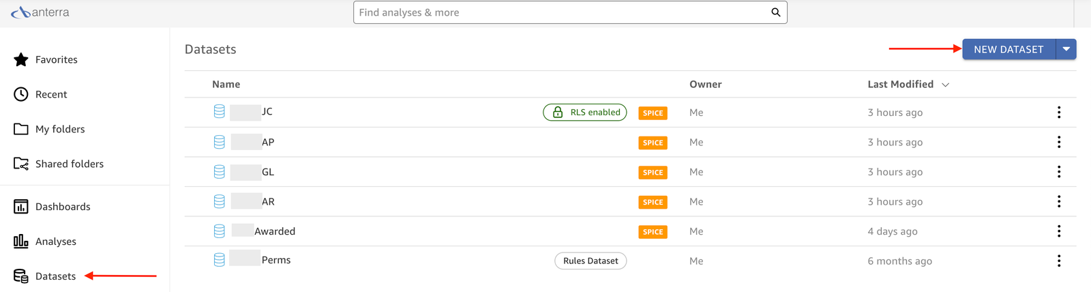
Task: Click the RLS enabled badge
Action: click(585, 113)
